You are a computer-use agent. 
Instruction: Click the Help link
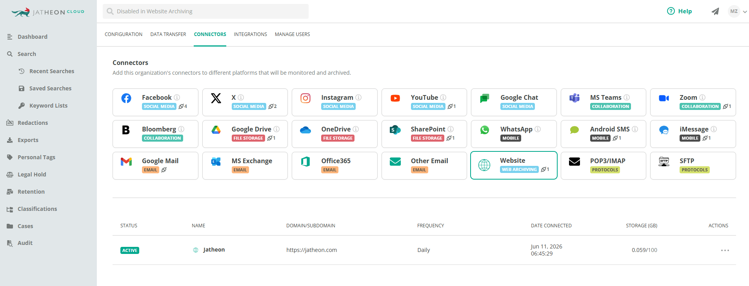(679, 11)
